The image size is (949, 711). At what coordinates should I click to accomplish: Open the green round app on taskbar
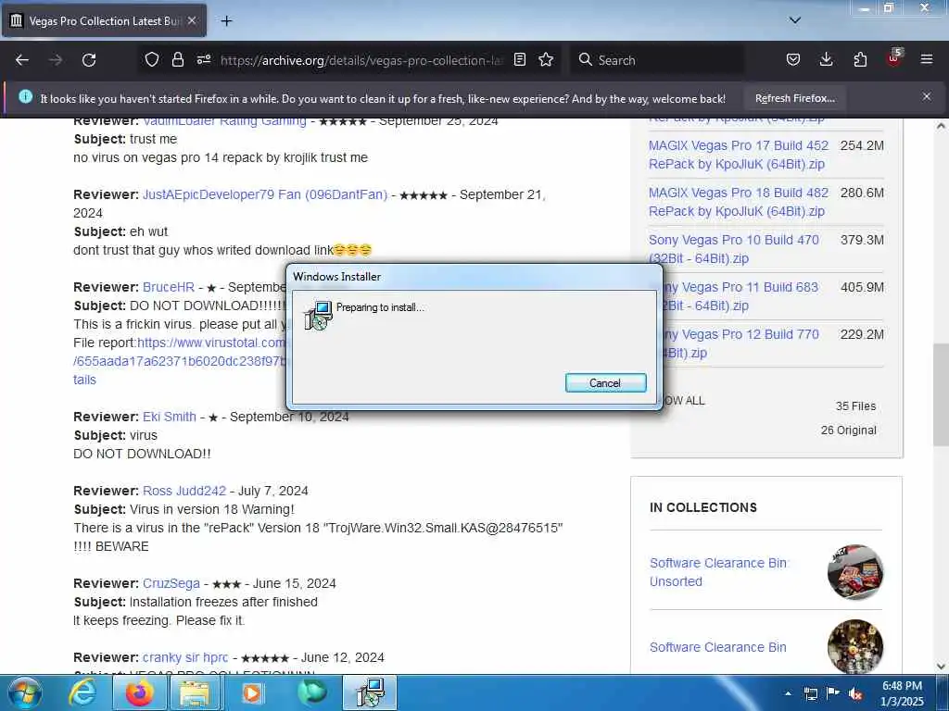(311, 692)
